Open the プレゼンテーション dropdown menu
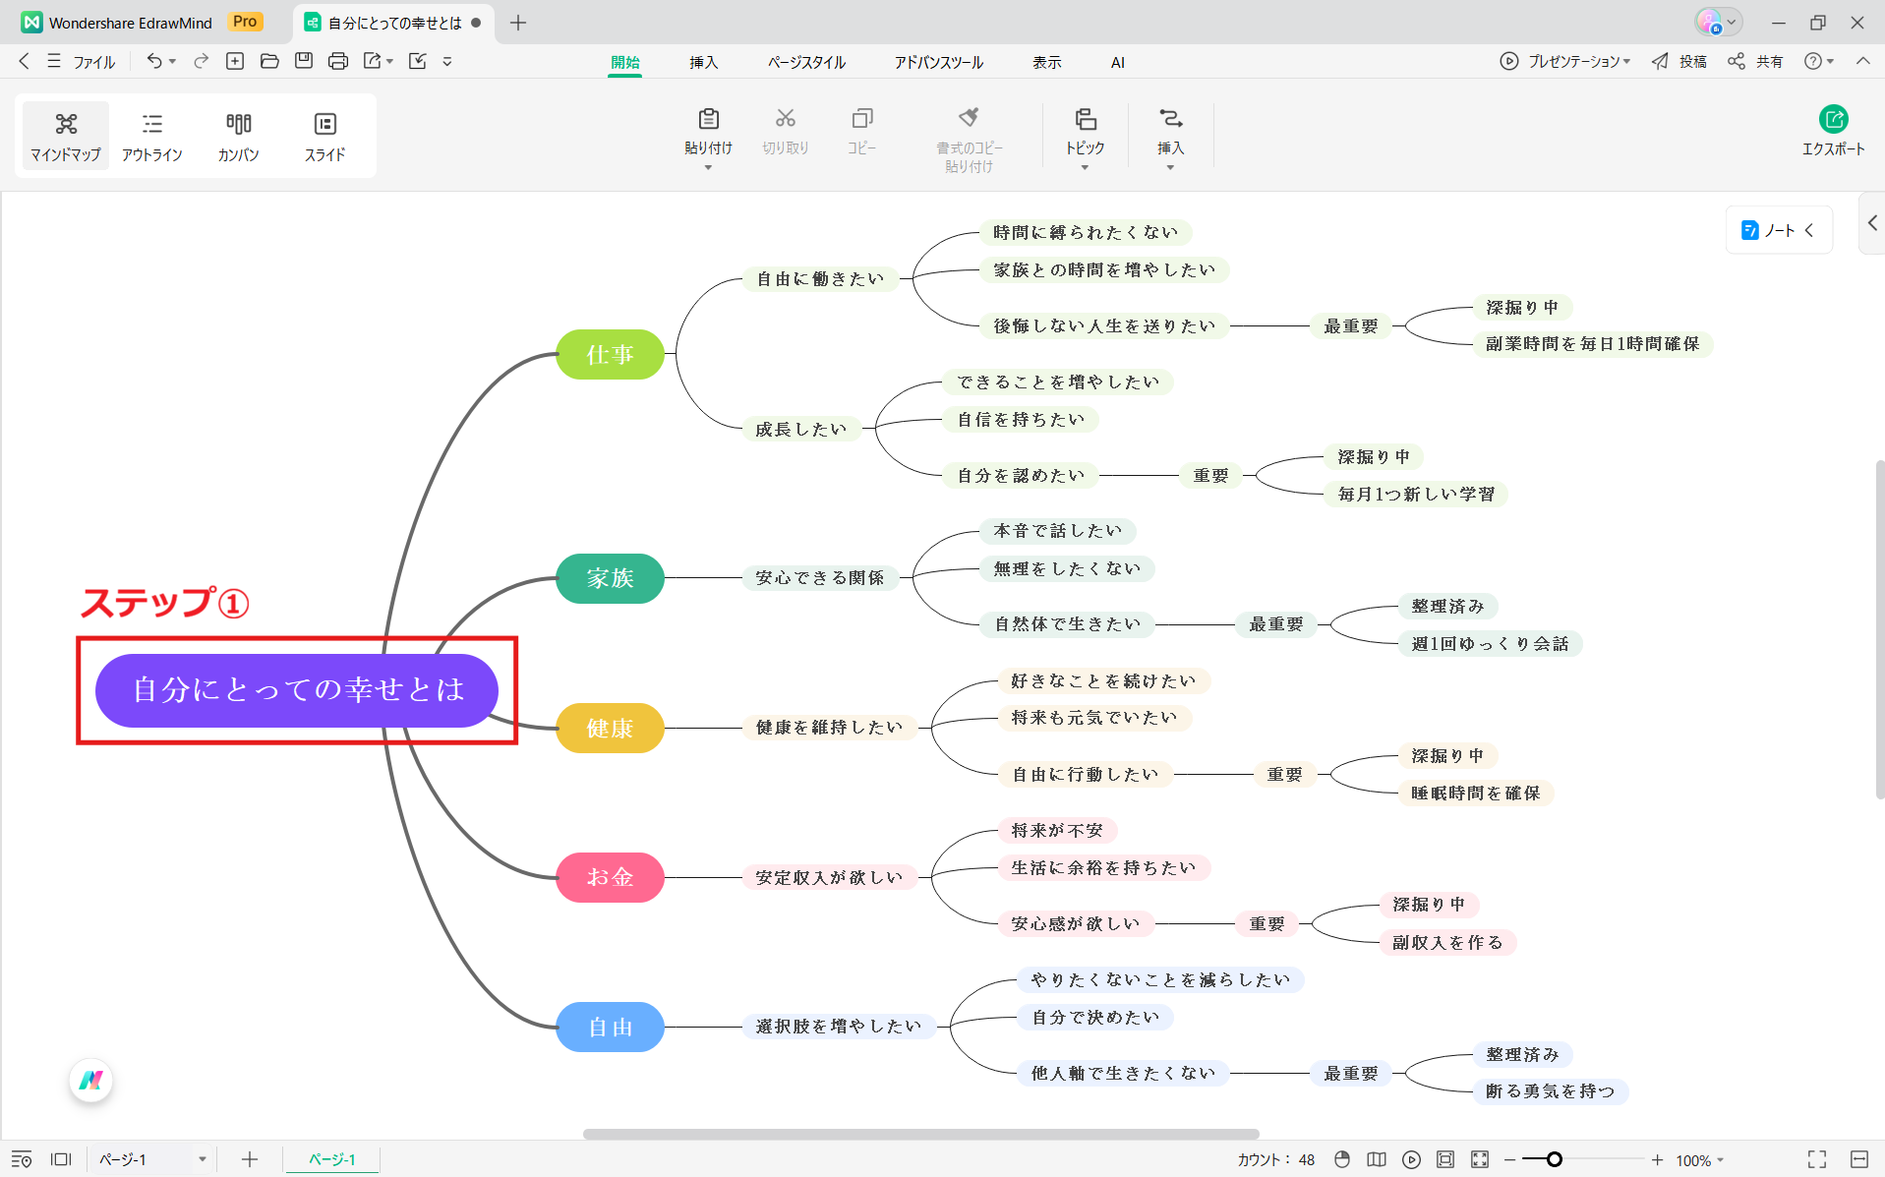 coord(1565,61)
